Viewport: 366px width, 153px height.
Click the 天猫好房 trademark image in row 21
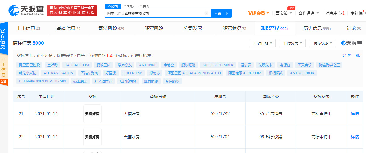92,114
